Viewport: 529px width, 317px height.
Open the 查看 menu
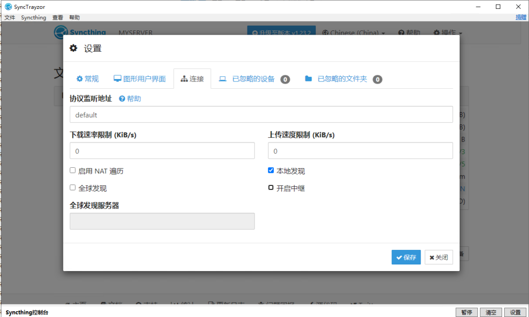(58, 18)
